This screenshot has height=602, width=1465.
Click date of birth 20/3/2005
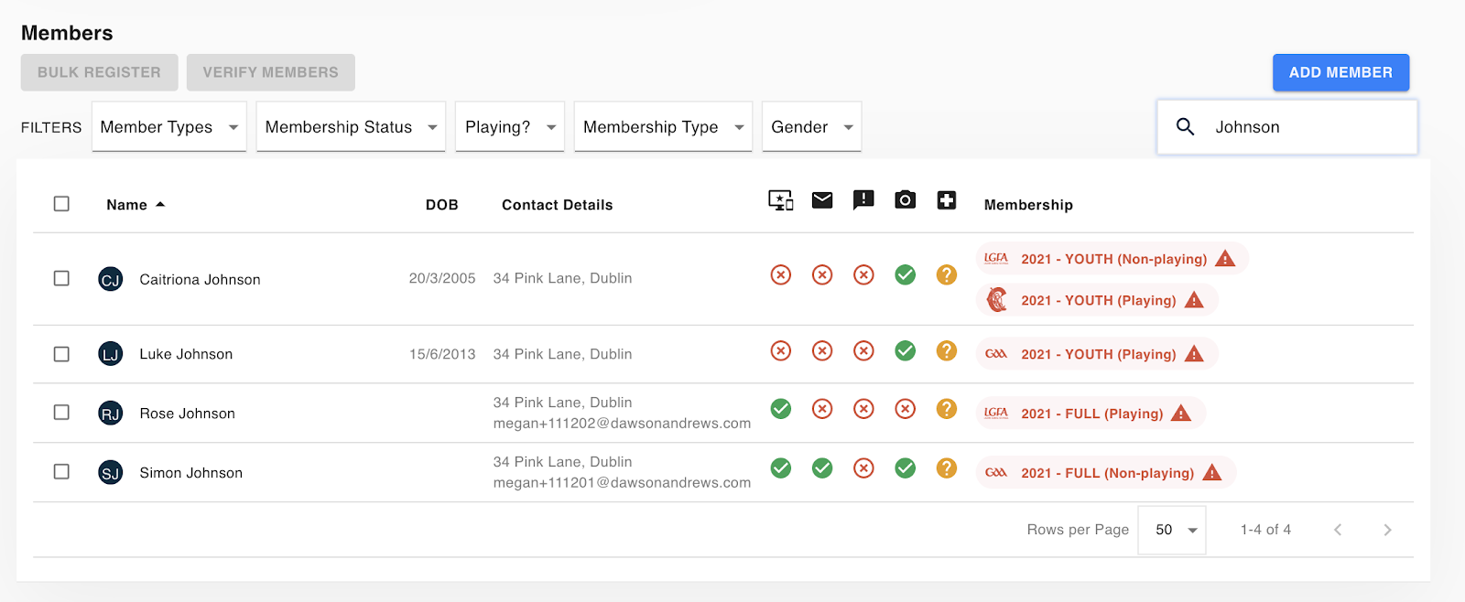[x=442, y=278]
